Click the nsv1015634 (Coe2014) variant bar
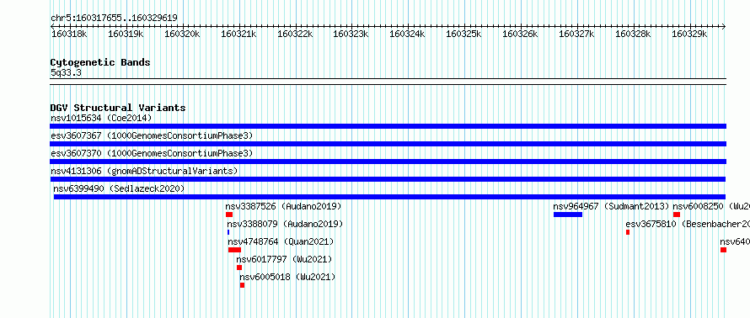The height and width of the screenshot is (318, 750). point(388,126)
